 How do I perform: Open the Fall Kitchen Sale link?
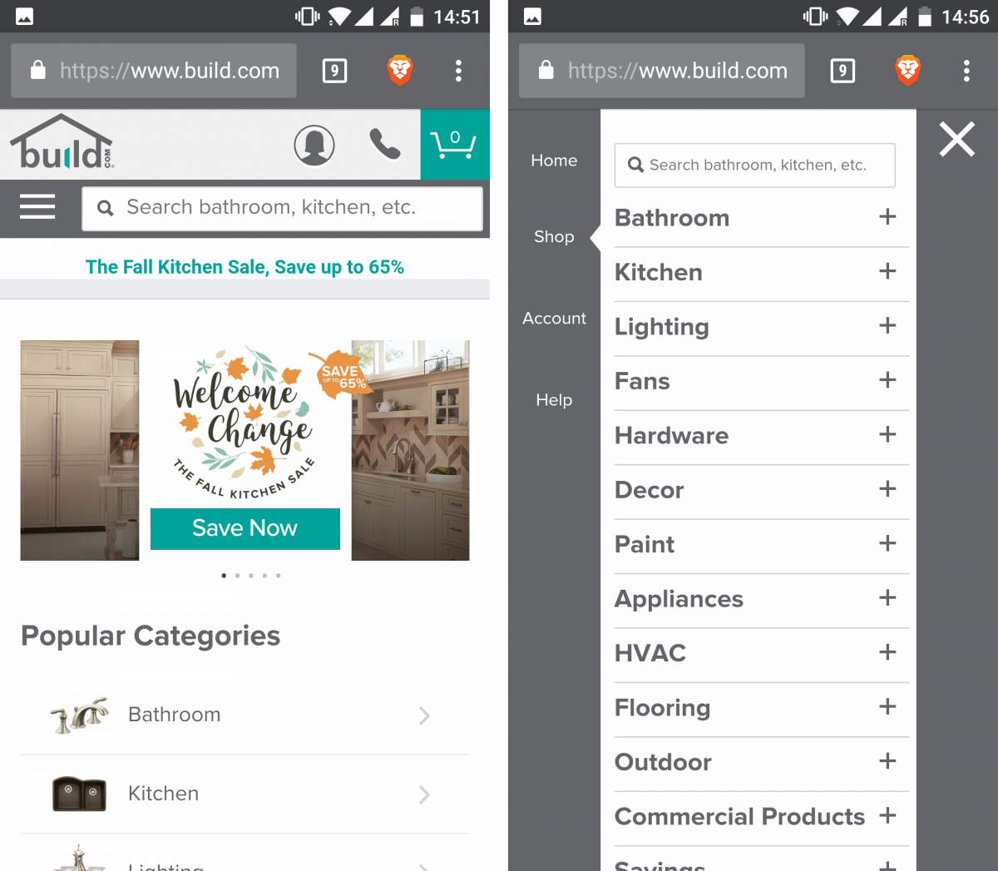coord(245,267)
